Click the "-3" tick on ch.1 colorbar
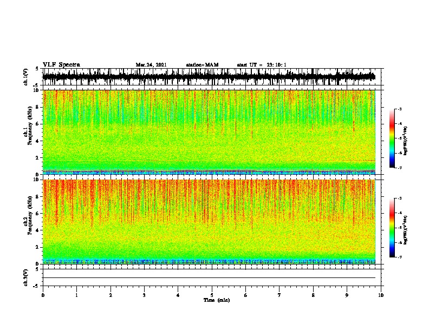Image resolution: width=429 pixels, height=331 pixels. click(400, 109)
